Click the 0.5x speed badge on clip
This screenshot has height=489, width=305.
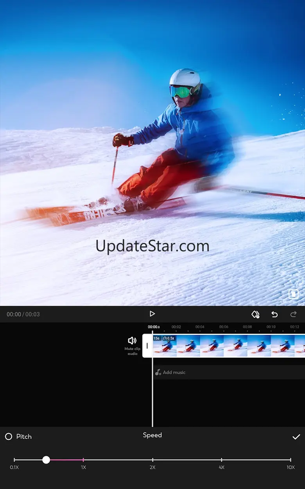coord(169,338)
